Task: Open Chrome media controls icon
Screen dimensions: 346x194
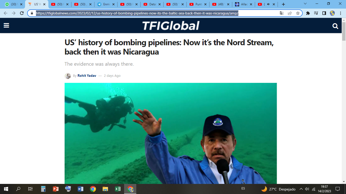Action: click(x=316, y=13)
